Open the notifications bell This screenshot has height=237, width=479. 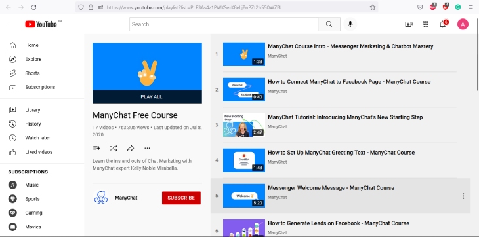click(x=443, y=24)
